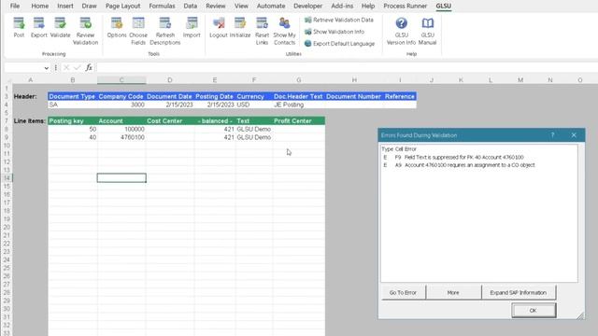Click the insert function fx icon
598x336 pixels.
89,68
